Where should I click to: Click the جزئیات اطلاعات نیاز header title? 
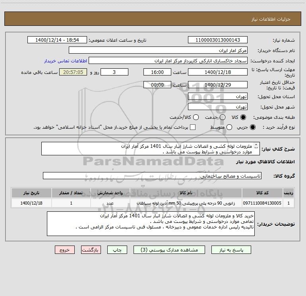(x=271, y=19)
